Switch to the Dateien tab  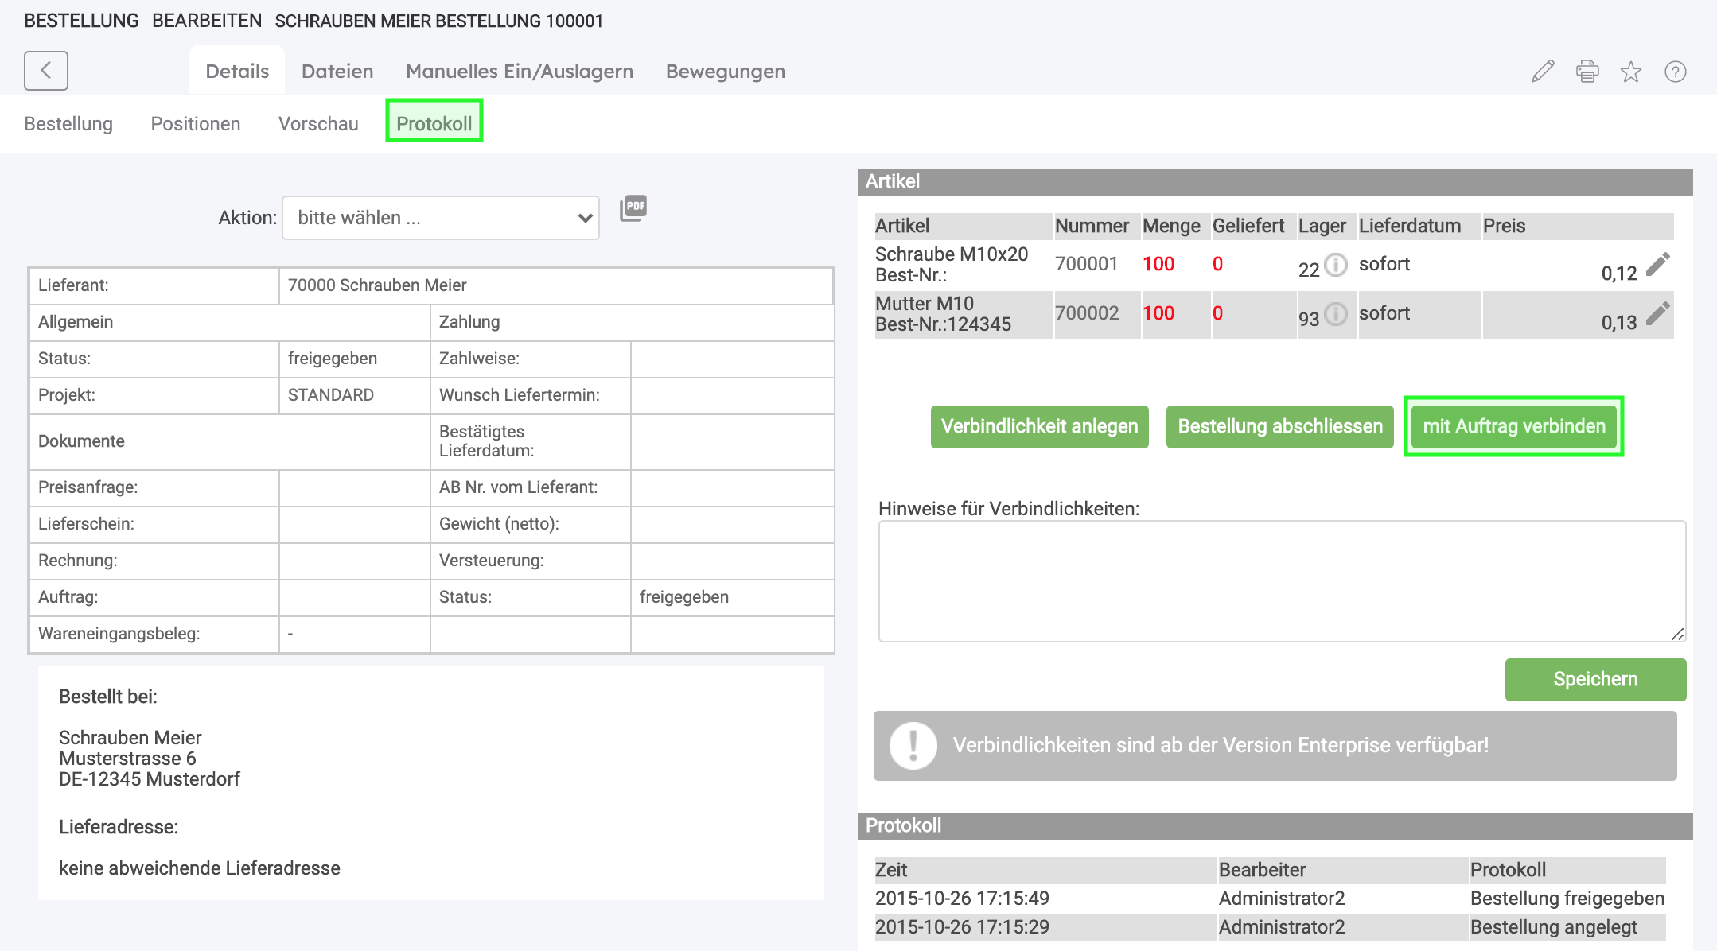point(337,72)
